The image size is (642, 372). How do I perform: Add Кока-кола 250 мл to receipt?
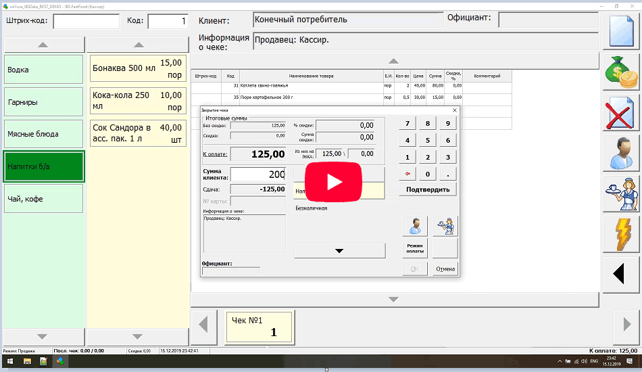pyautogui.click(x=138, y=101)
